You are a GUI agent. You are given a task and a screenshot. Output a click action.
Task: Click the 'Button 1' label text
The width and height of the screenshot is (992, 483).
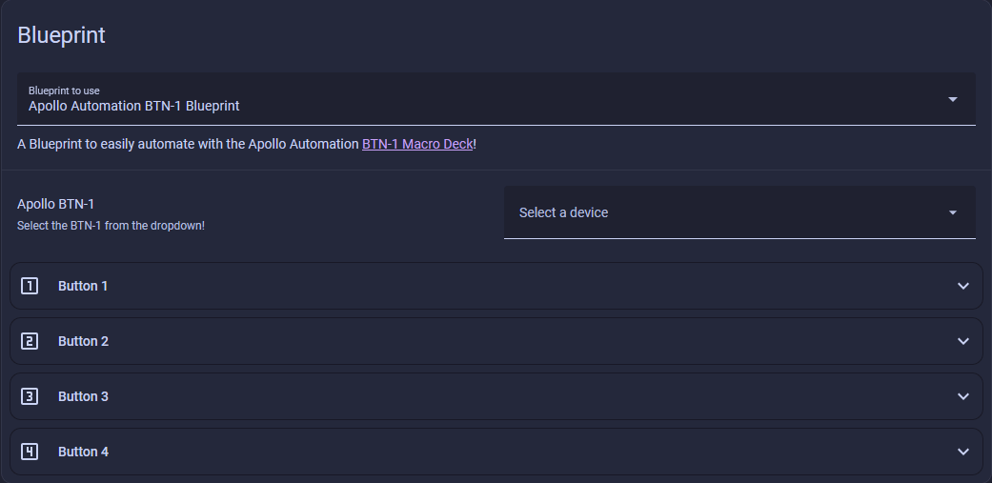point(83,286)
